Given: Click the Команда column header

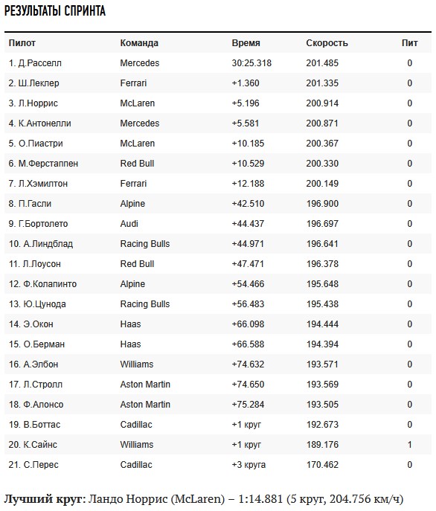Looking at the screenshot, I should pyautogui.click(x=139, y=43).
